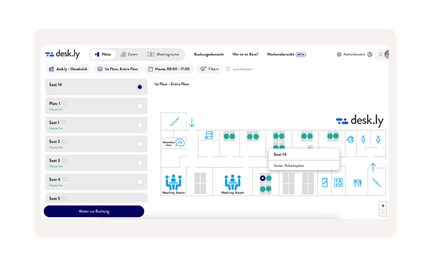Click Heute frei under Platz 1
Viewport: 423px width, 264px height.
coord(56,109)
